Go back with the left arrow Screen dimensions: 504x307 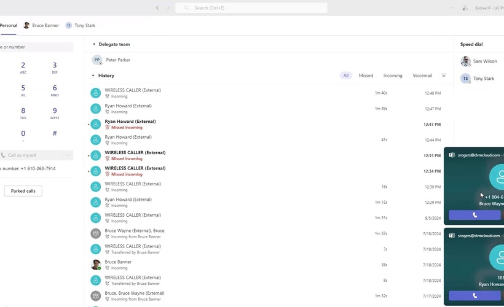tap(157, 8)
